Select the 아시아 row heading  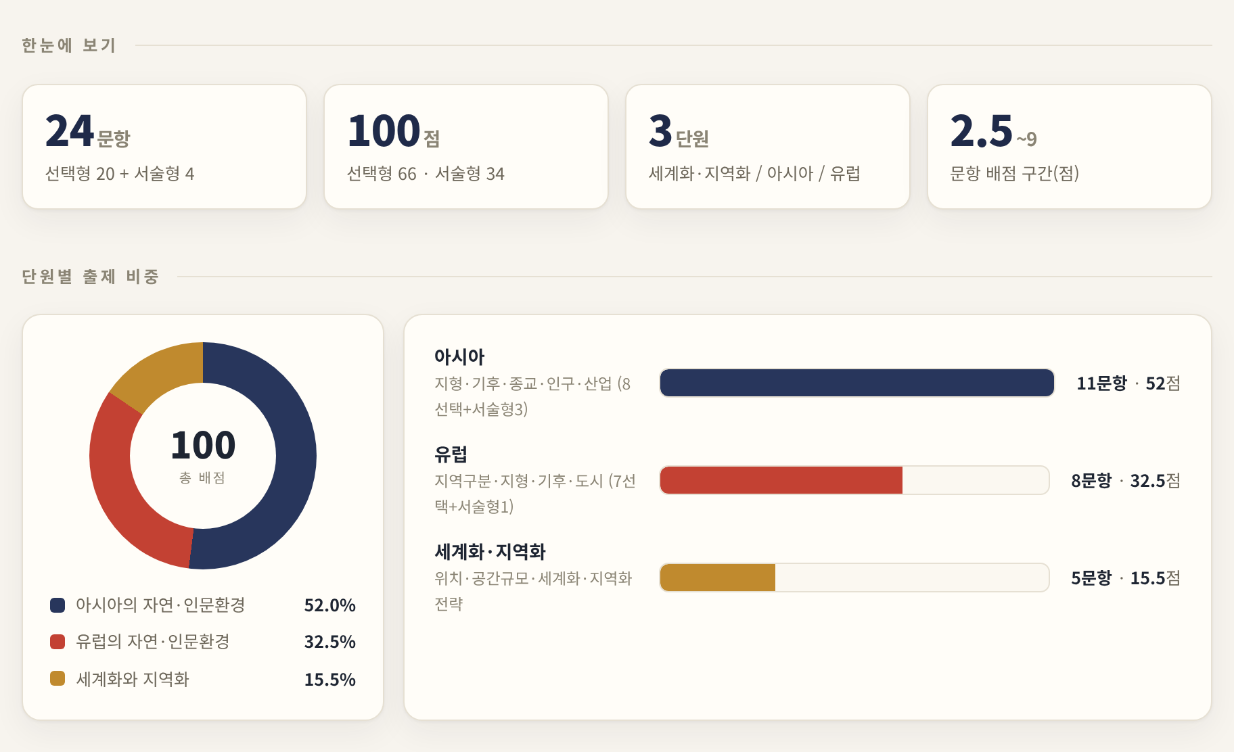pyautogui.click(x=459, y=357)
